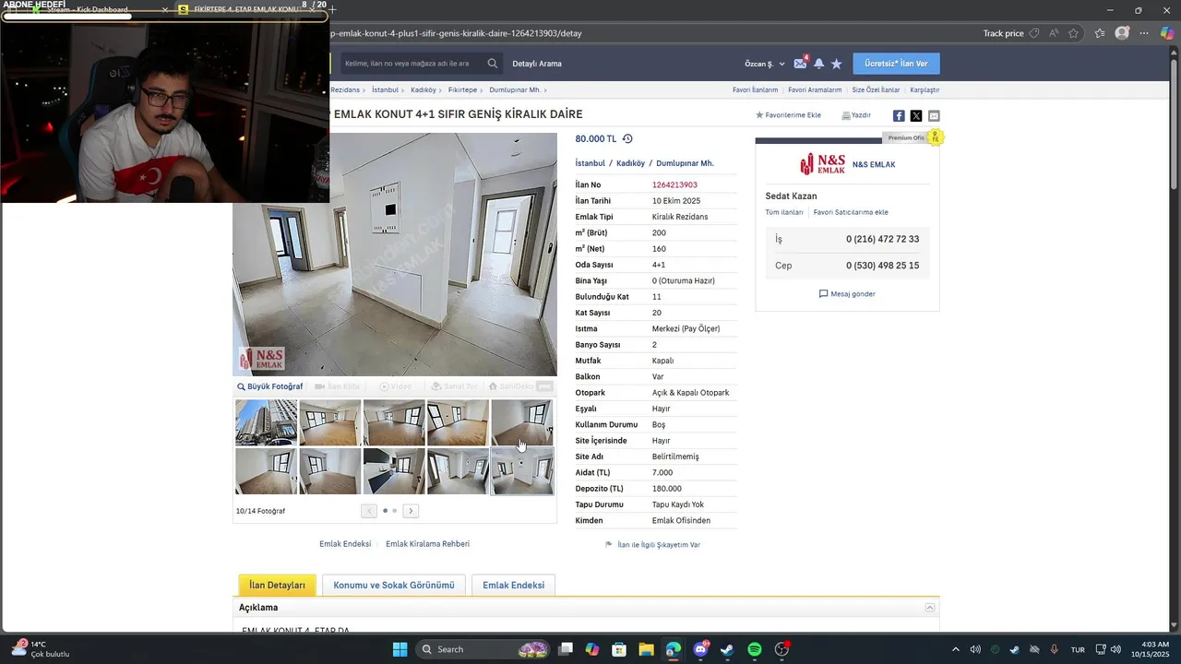Open favorites star icon in site header
The width and height of the screenshot is (1181, 664).
point(837,64)
